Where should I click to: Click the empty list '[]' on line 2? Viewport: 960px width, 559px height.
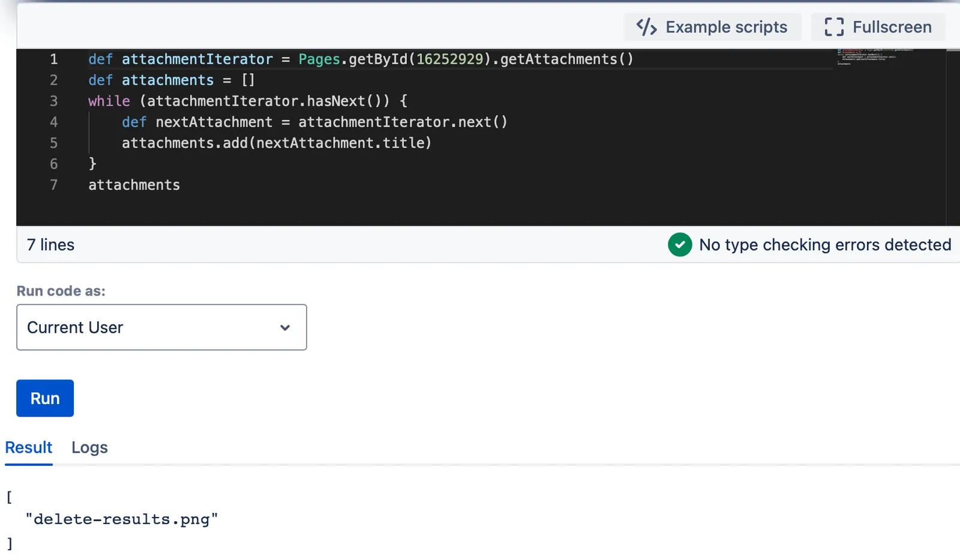coord(248,80)
